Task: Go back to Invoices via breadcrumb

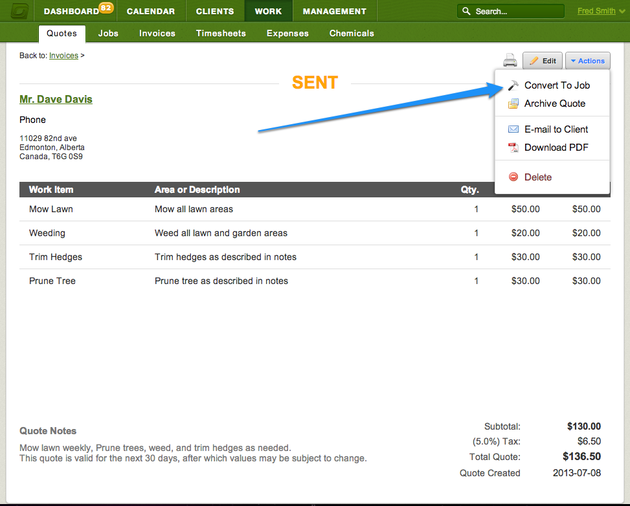Action: (63, 56)
